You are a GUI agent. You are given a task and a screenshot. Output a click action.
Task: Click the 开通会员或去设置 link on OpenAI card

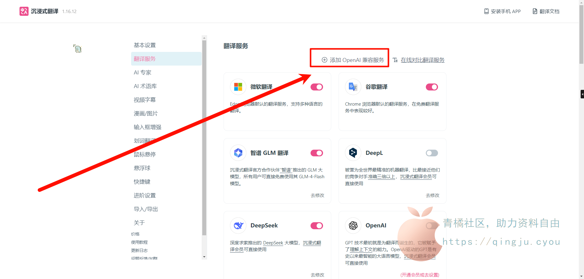point(420,275)
